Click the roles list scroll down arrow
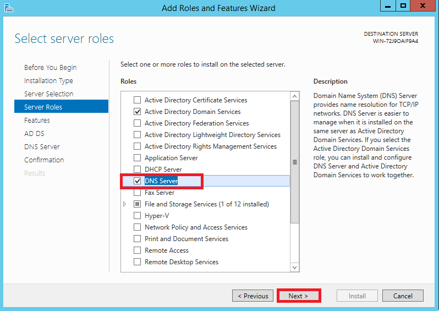Image resolution: width=439 pixels, height=311 pixels. pyautogui.click(x=294, y=267)
